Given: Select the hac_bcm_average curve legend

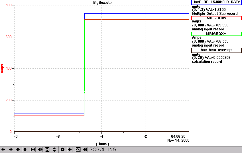Looking at the screenshot, I should point(216,50).
